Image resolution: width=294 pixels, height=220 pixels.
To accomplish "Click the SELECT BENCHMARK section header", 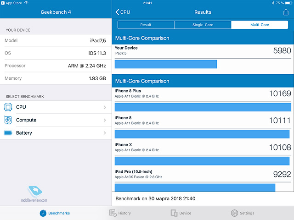I will (x=25, y=97).
